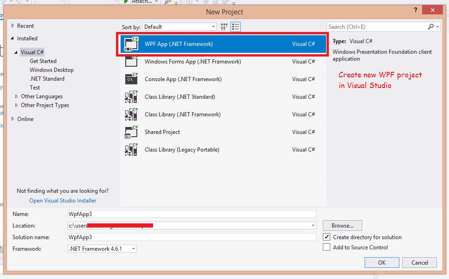Screen dimensions: 449x279
Task: Select the Windows Forms App template icon
Action: tap(131, 62)
